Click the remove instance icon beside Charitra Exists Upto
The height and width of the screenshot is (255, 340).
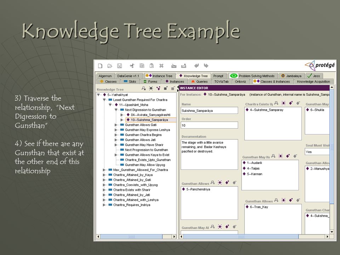pyautogui.click(x=298, y=103)
